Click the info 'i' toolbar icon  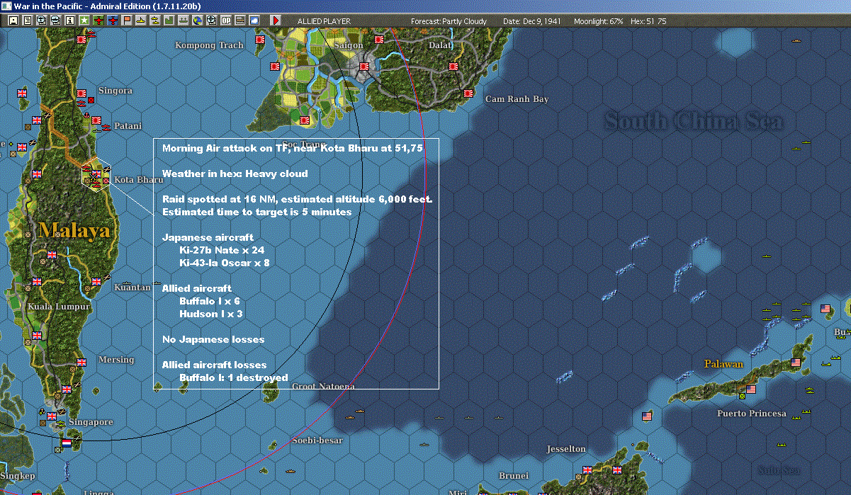(x=69, y=21)
